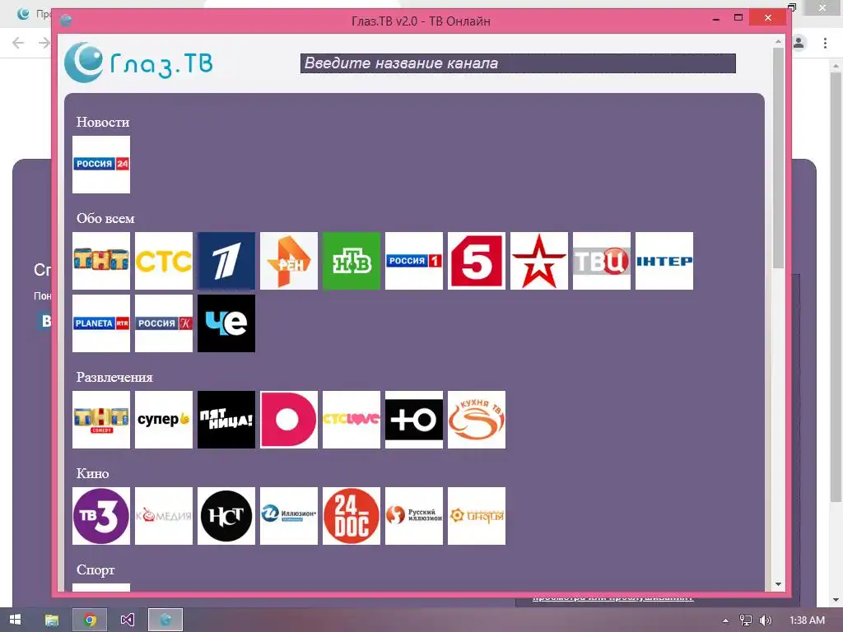Open the Інтер channel
843x632 pixels.
pos(664,261)
